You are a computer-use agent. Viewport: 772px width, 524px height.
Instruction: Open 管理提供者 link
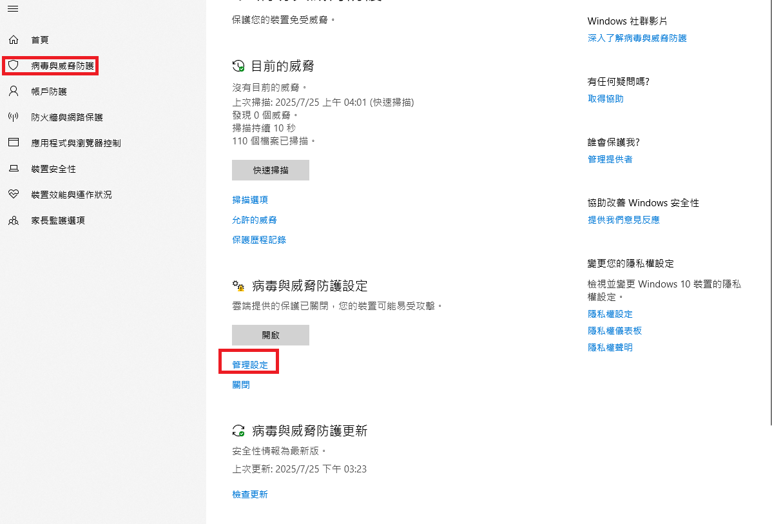[610, 159]
